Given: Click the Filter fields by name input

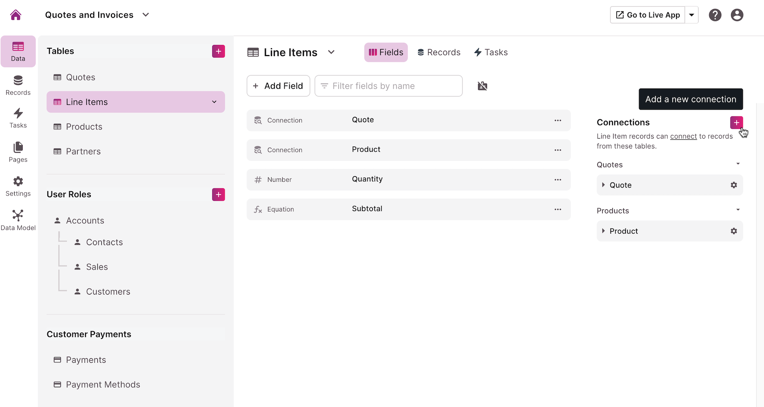Looking at the screenshot, I should pos(388,86).
